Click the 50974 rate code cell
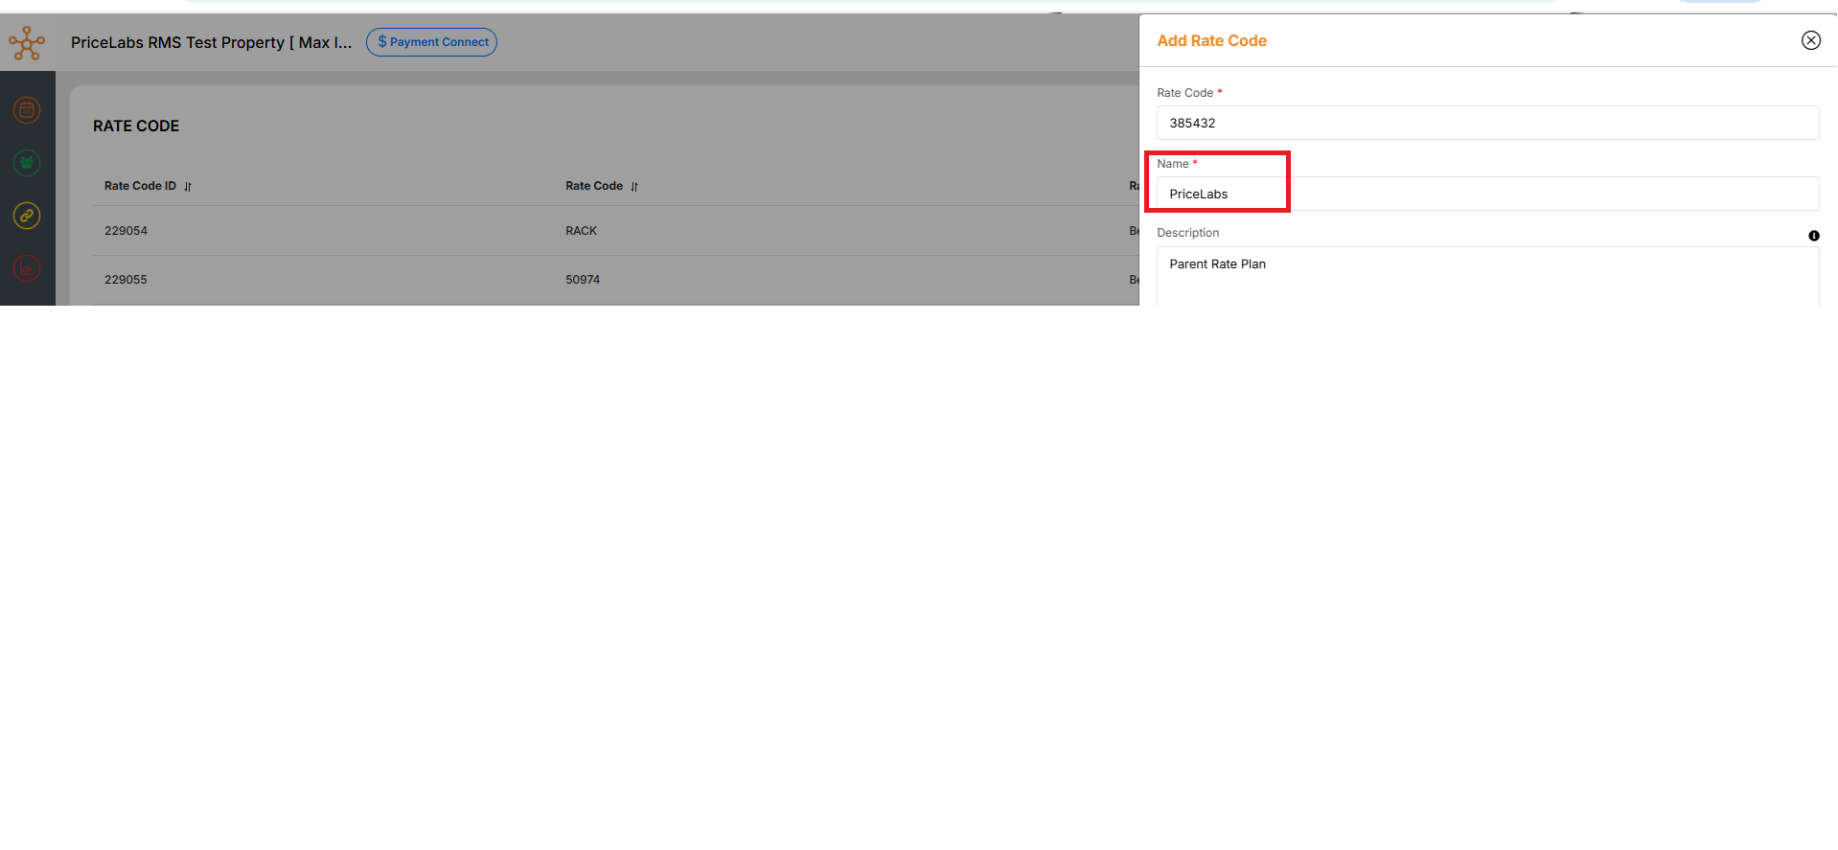Viewport: 1838px width, 850px height. 583,280
